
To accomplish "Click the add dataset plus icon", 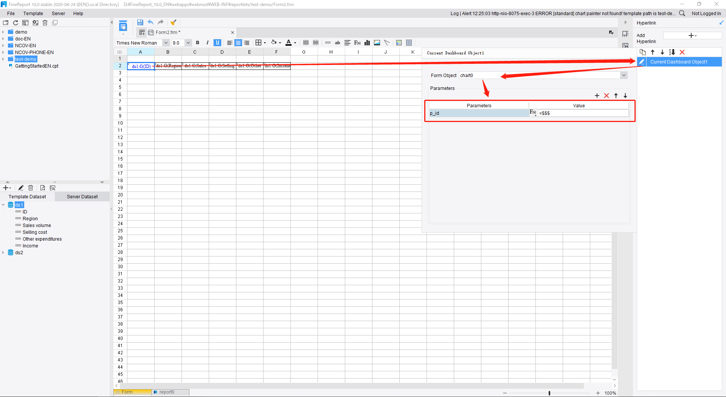I will tap(5, 188).
